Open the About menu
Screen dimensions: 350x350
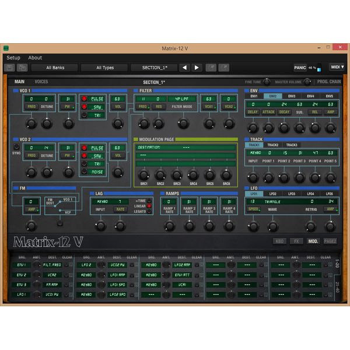point(35,58)
